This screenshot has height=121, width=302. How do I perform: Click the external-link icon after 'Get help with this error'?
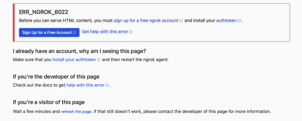[131, 32]
